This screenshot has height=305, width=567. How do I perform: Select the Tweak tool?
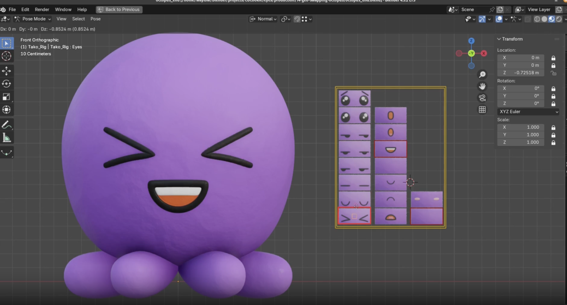click(7, 43)
